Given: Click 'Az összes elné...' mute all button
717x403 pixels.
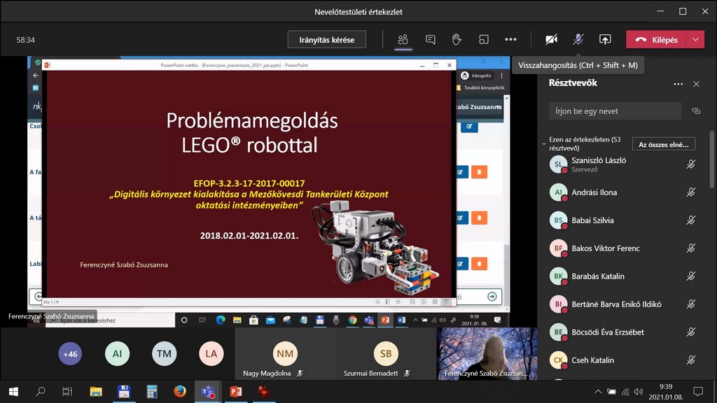Looking at the screenshot, I should click(x=664, y=144).
